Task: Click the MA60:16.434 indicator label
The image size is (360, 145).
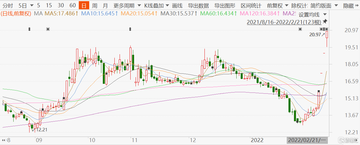Action: tap(219, 13)
